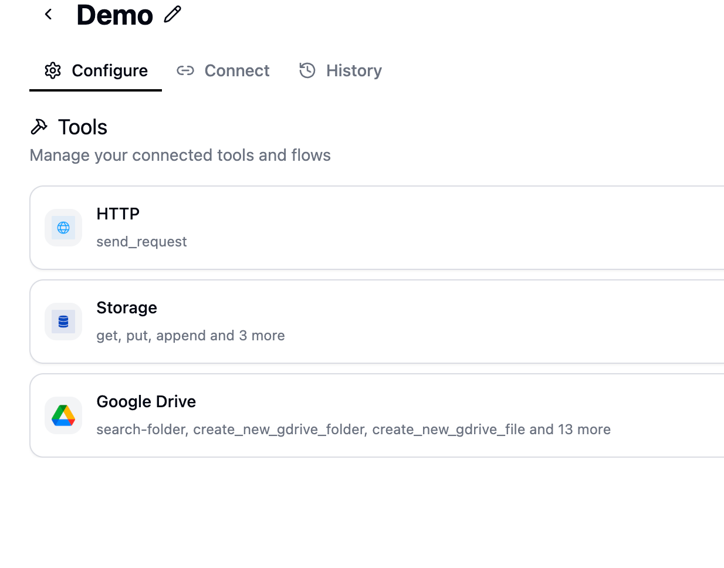Image resolution: width=724 pixels, height=568 pixels.
Task: Click the pencil icon to rename Demo
Action: click(x=172, y=14)
